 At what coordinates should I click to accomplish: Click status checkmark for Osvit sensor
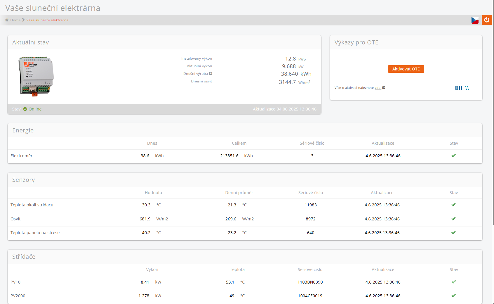(453, 219)
